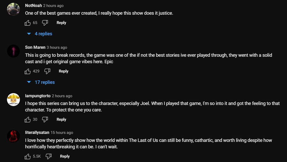This screenshot has width=287, height=162.
Task: Reply to NotNoah's comment
Action: (61, 23)
